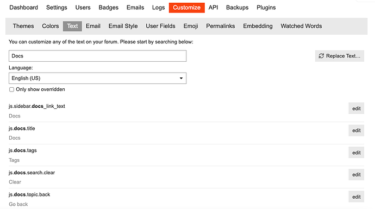This screenshot has width=375, height=209.
Task: Click the Only show overridden label
Action: 40,89
